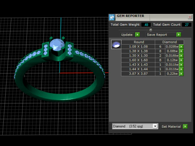Select the 1.44 X 1.44 size cell
Image resolution: width=195 pixels, height=146 pixels.
pyautogui.click(x=138, y=69)
